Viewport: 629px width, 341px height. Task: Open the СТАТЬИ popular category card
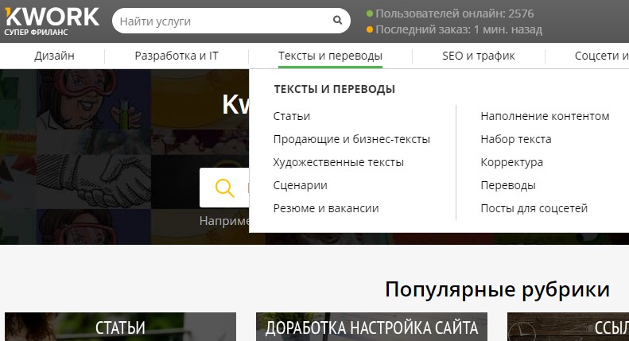coord(120,327)
